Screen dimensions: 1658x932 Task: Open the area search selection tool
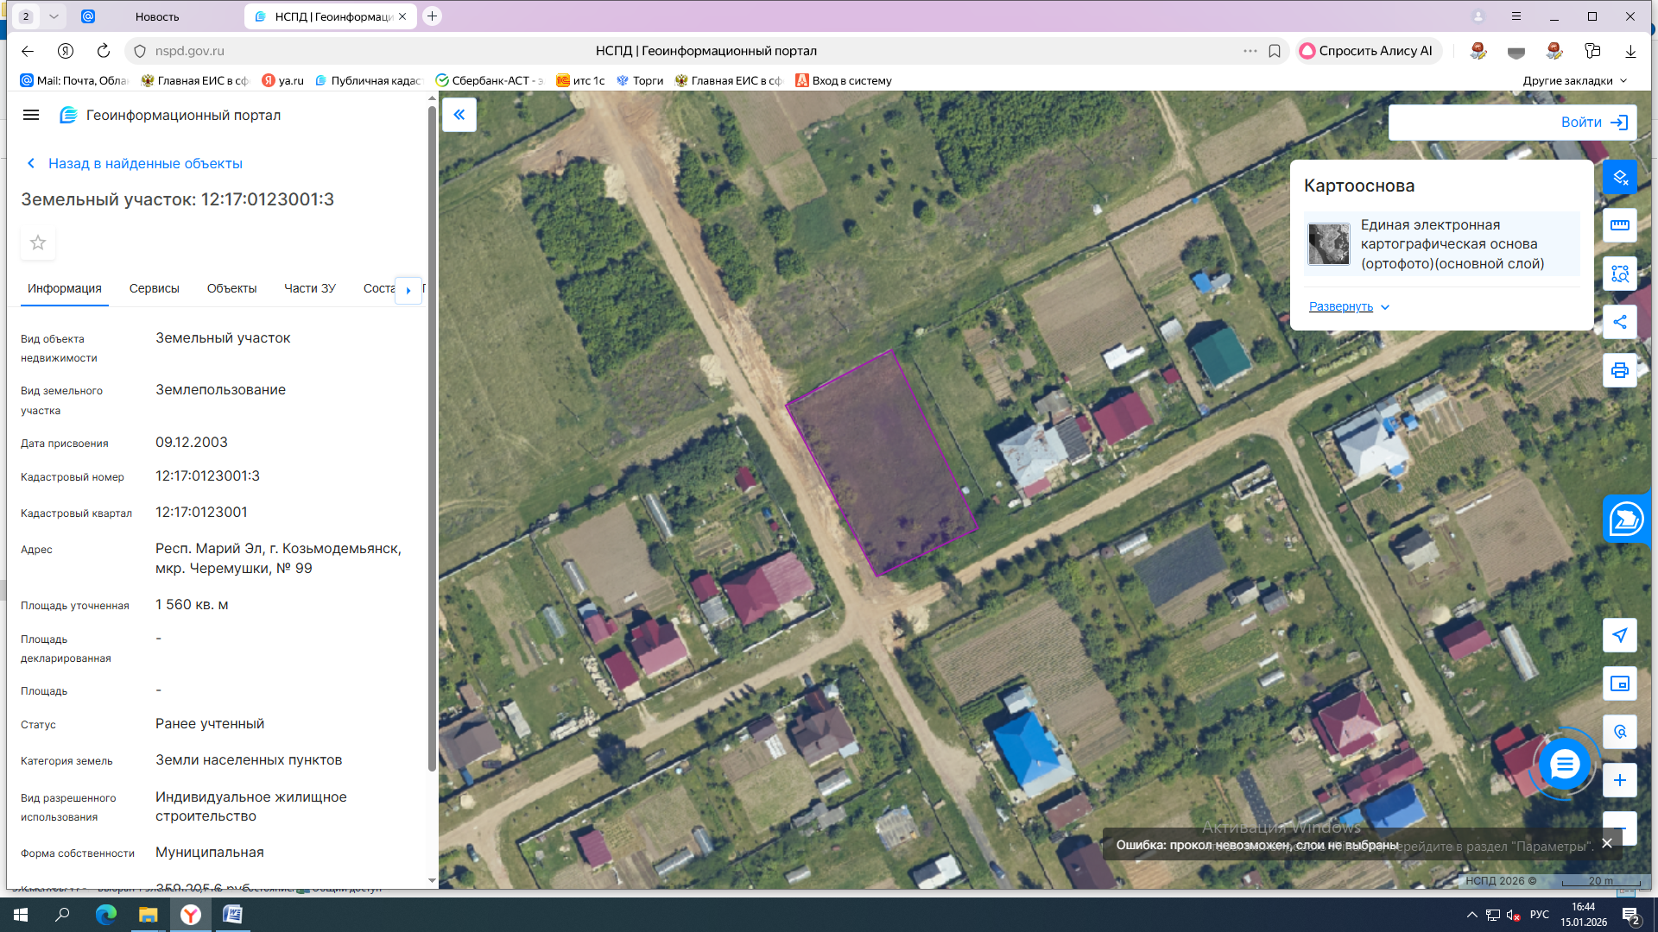[1619, 274]
